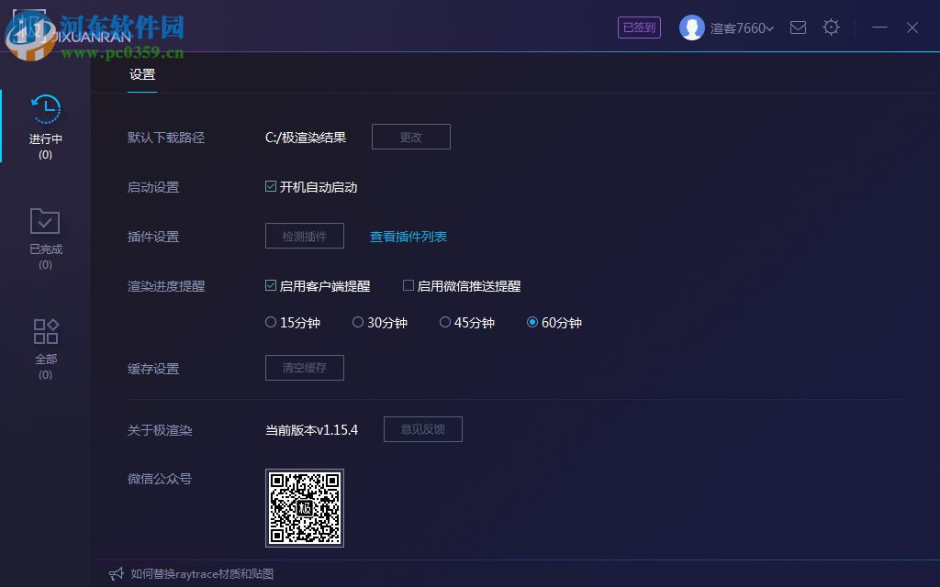Enable 启用微信推送提醒 WeChat notifications
Viewport: 940px width, 587px height.
pos(408,285)
